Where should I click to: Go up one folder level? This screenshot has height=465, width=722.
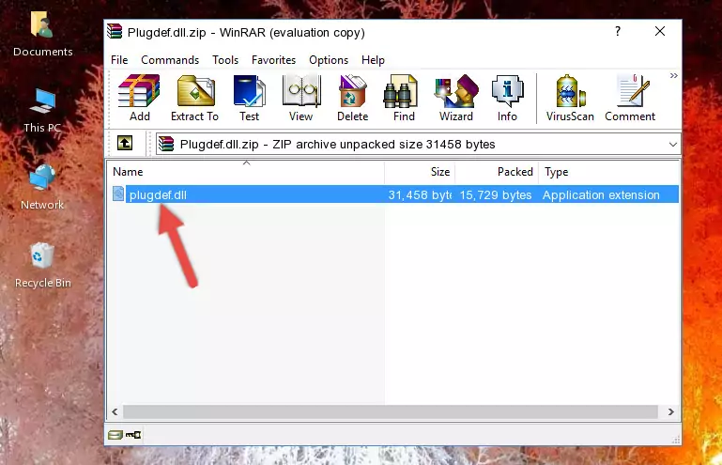[125, 144]
